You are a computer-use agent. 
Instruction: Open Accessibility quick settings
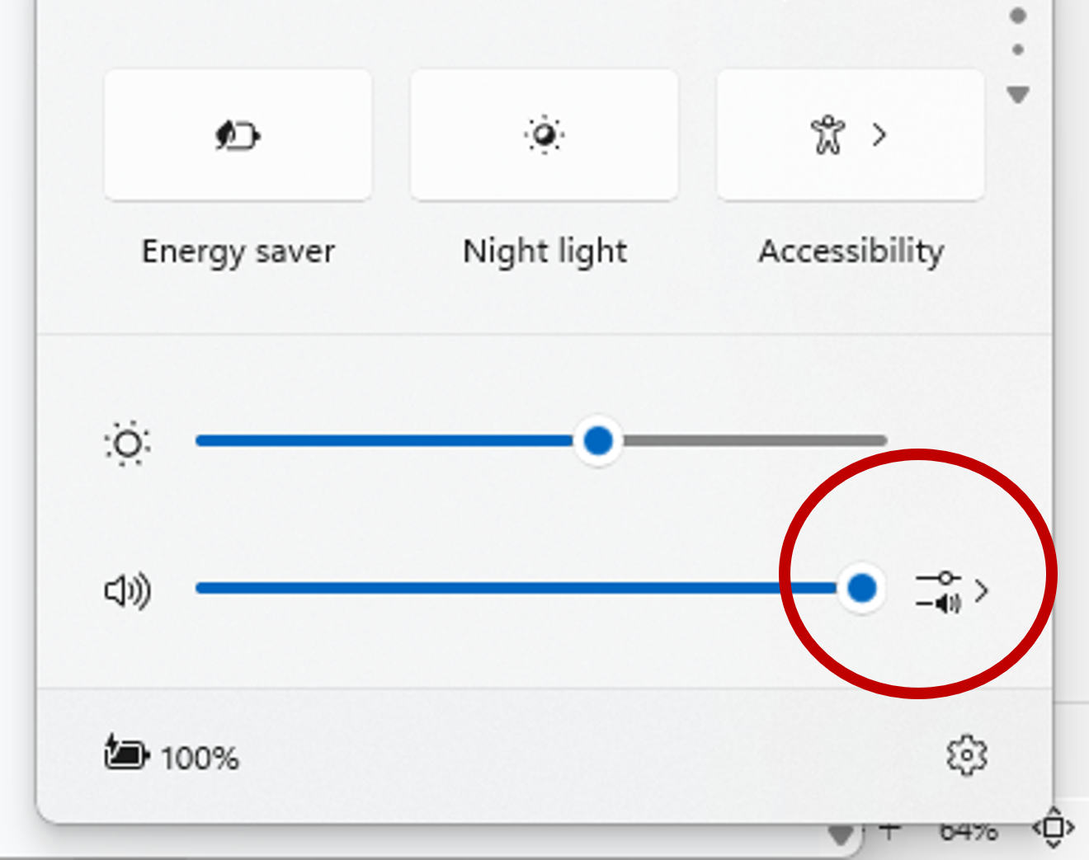tap(833, 134)
